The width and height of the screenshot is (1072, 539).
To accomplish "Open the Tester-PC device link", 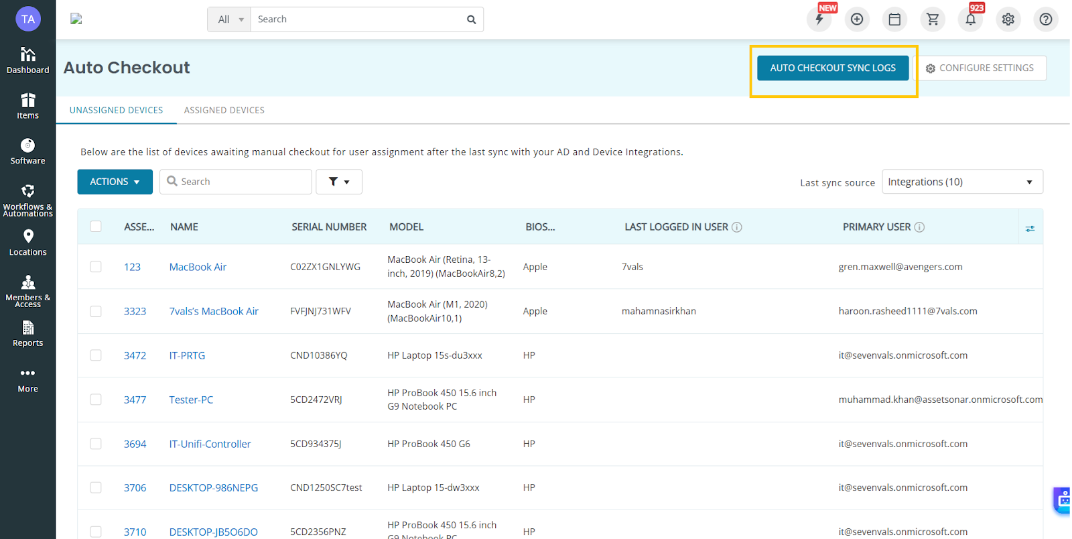I will point(191,400).
